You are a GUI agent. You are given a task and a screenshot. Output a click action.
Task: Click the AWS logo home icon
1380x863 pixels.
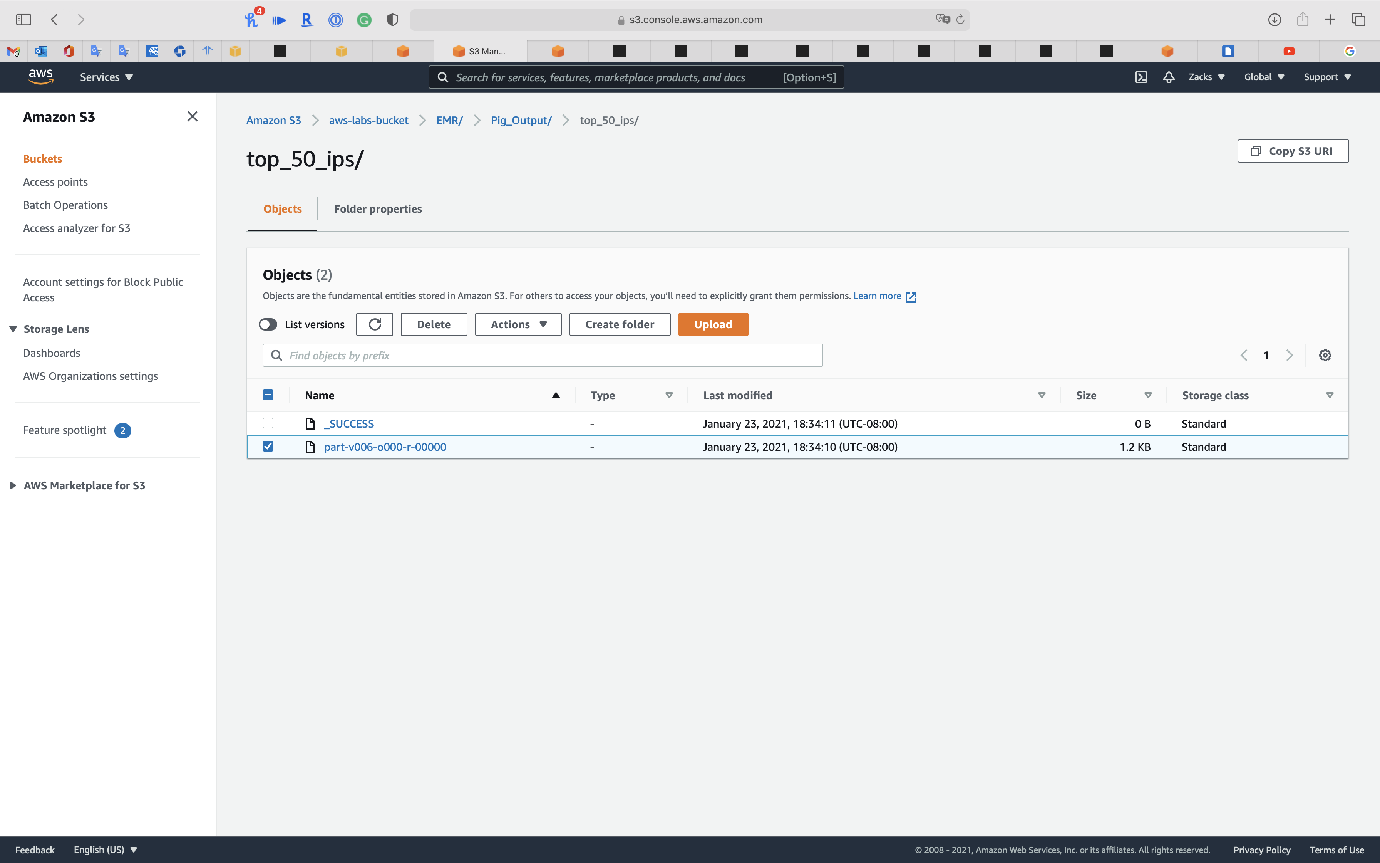pos(40,77)
